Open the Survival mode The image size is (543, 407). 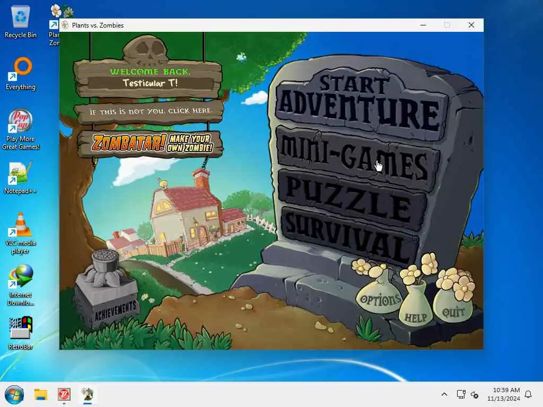(350, 235)
